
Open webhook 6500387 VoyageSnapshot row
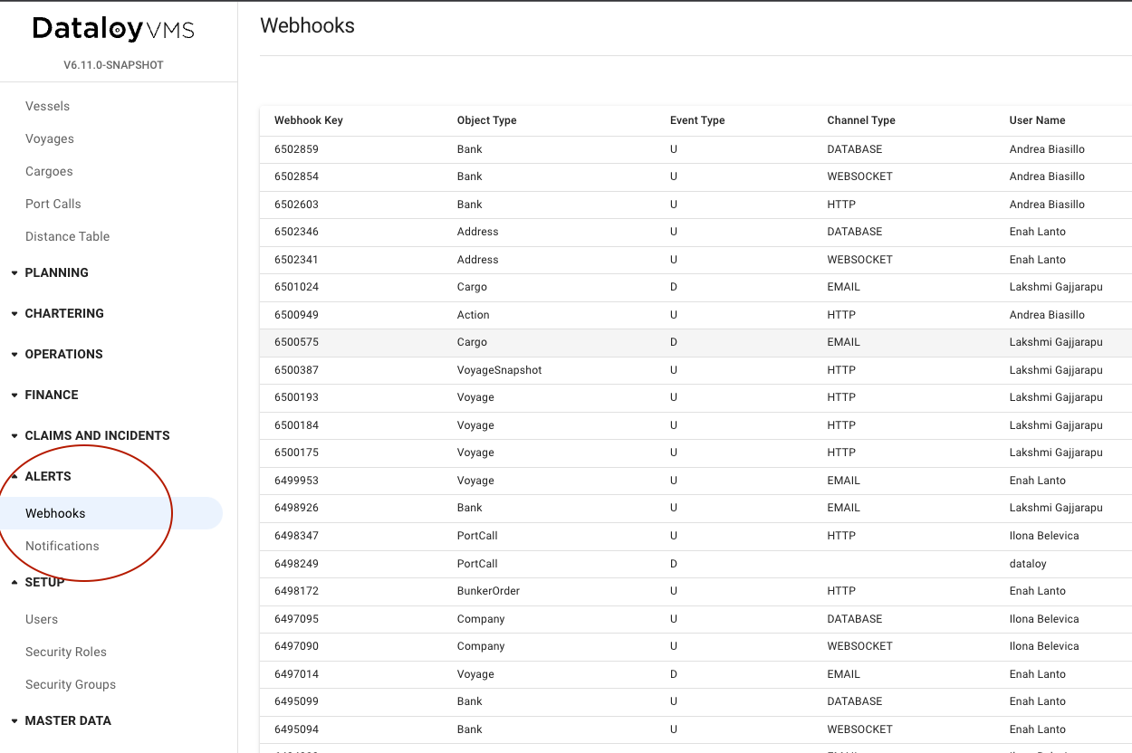tap(499, 370)
